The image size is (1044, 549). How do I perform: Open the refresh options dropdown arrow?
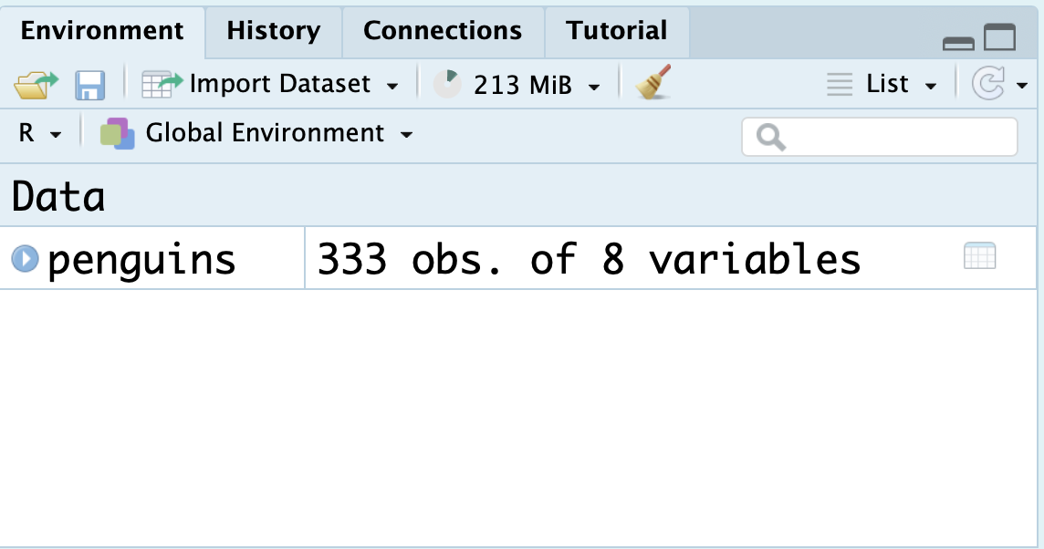tap(1021, 85)
